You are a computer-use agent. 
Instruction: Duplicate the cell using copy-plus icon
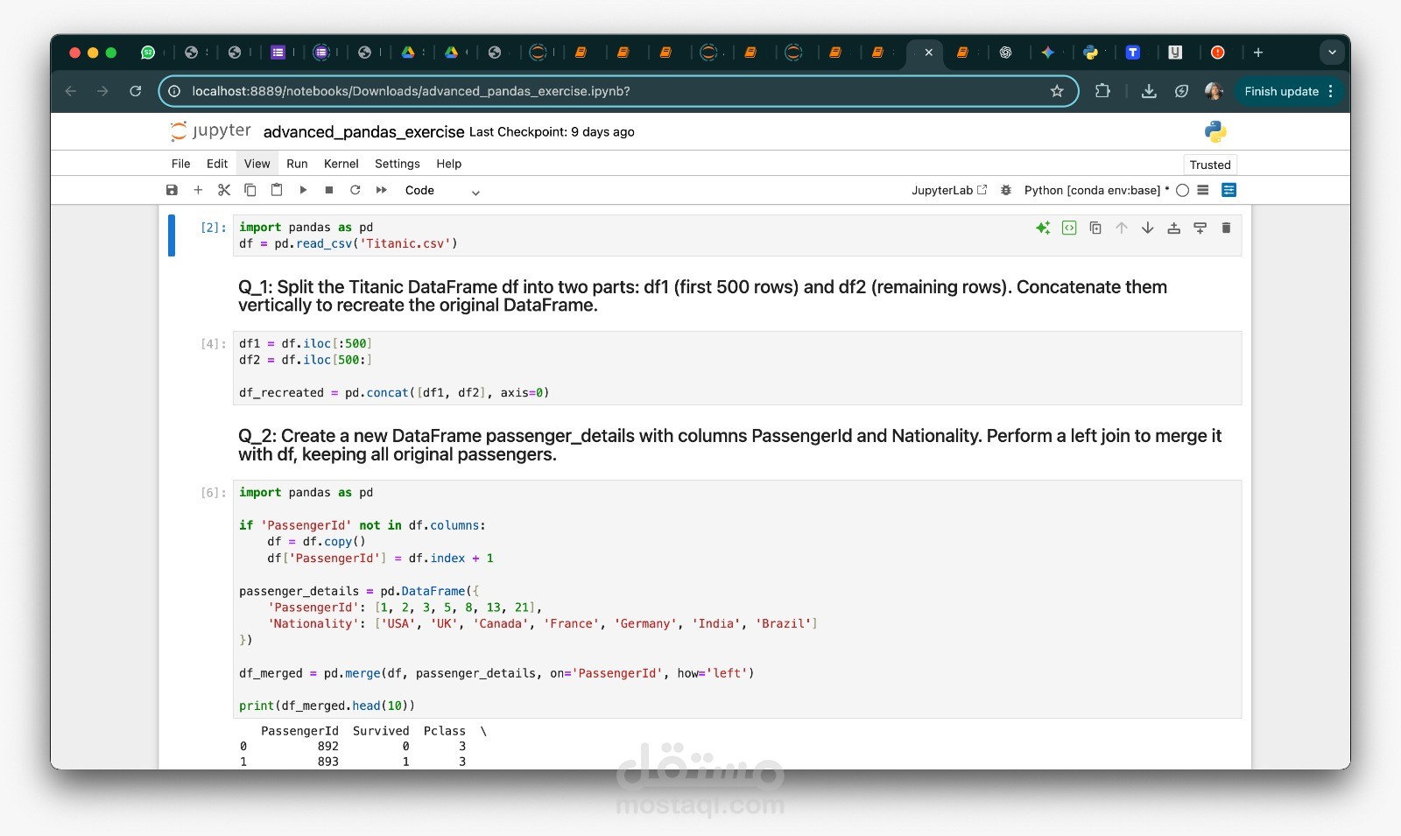[1095, 228]
